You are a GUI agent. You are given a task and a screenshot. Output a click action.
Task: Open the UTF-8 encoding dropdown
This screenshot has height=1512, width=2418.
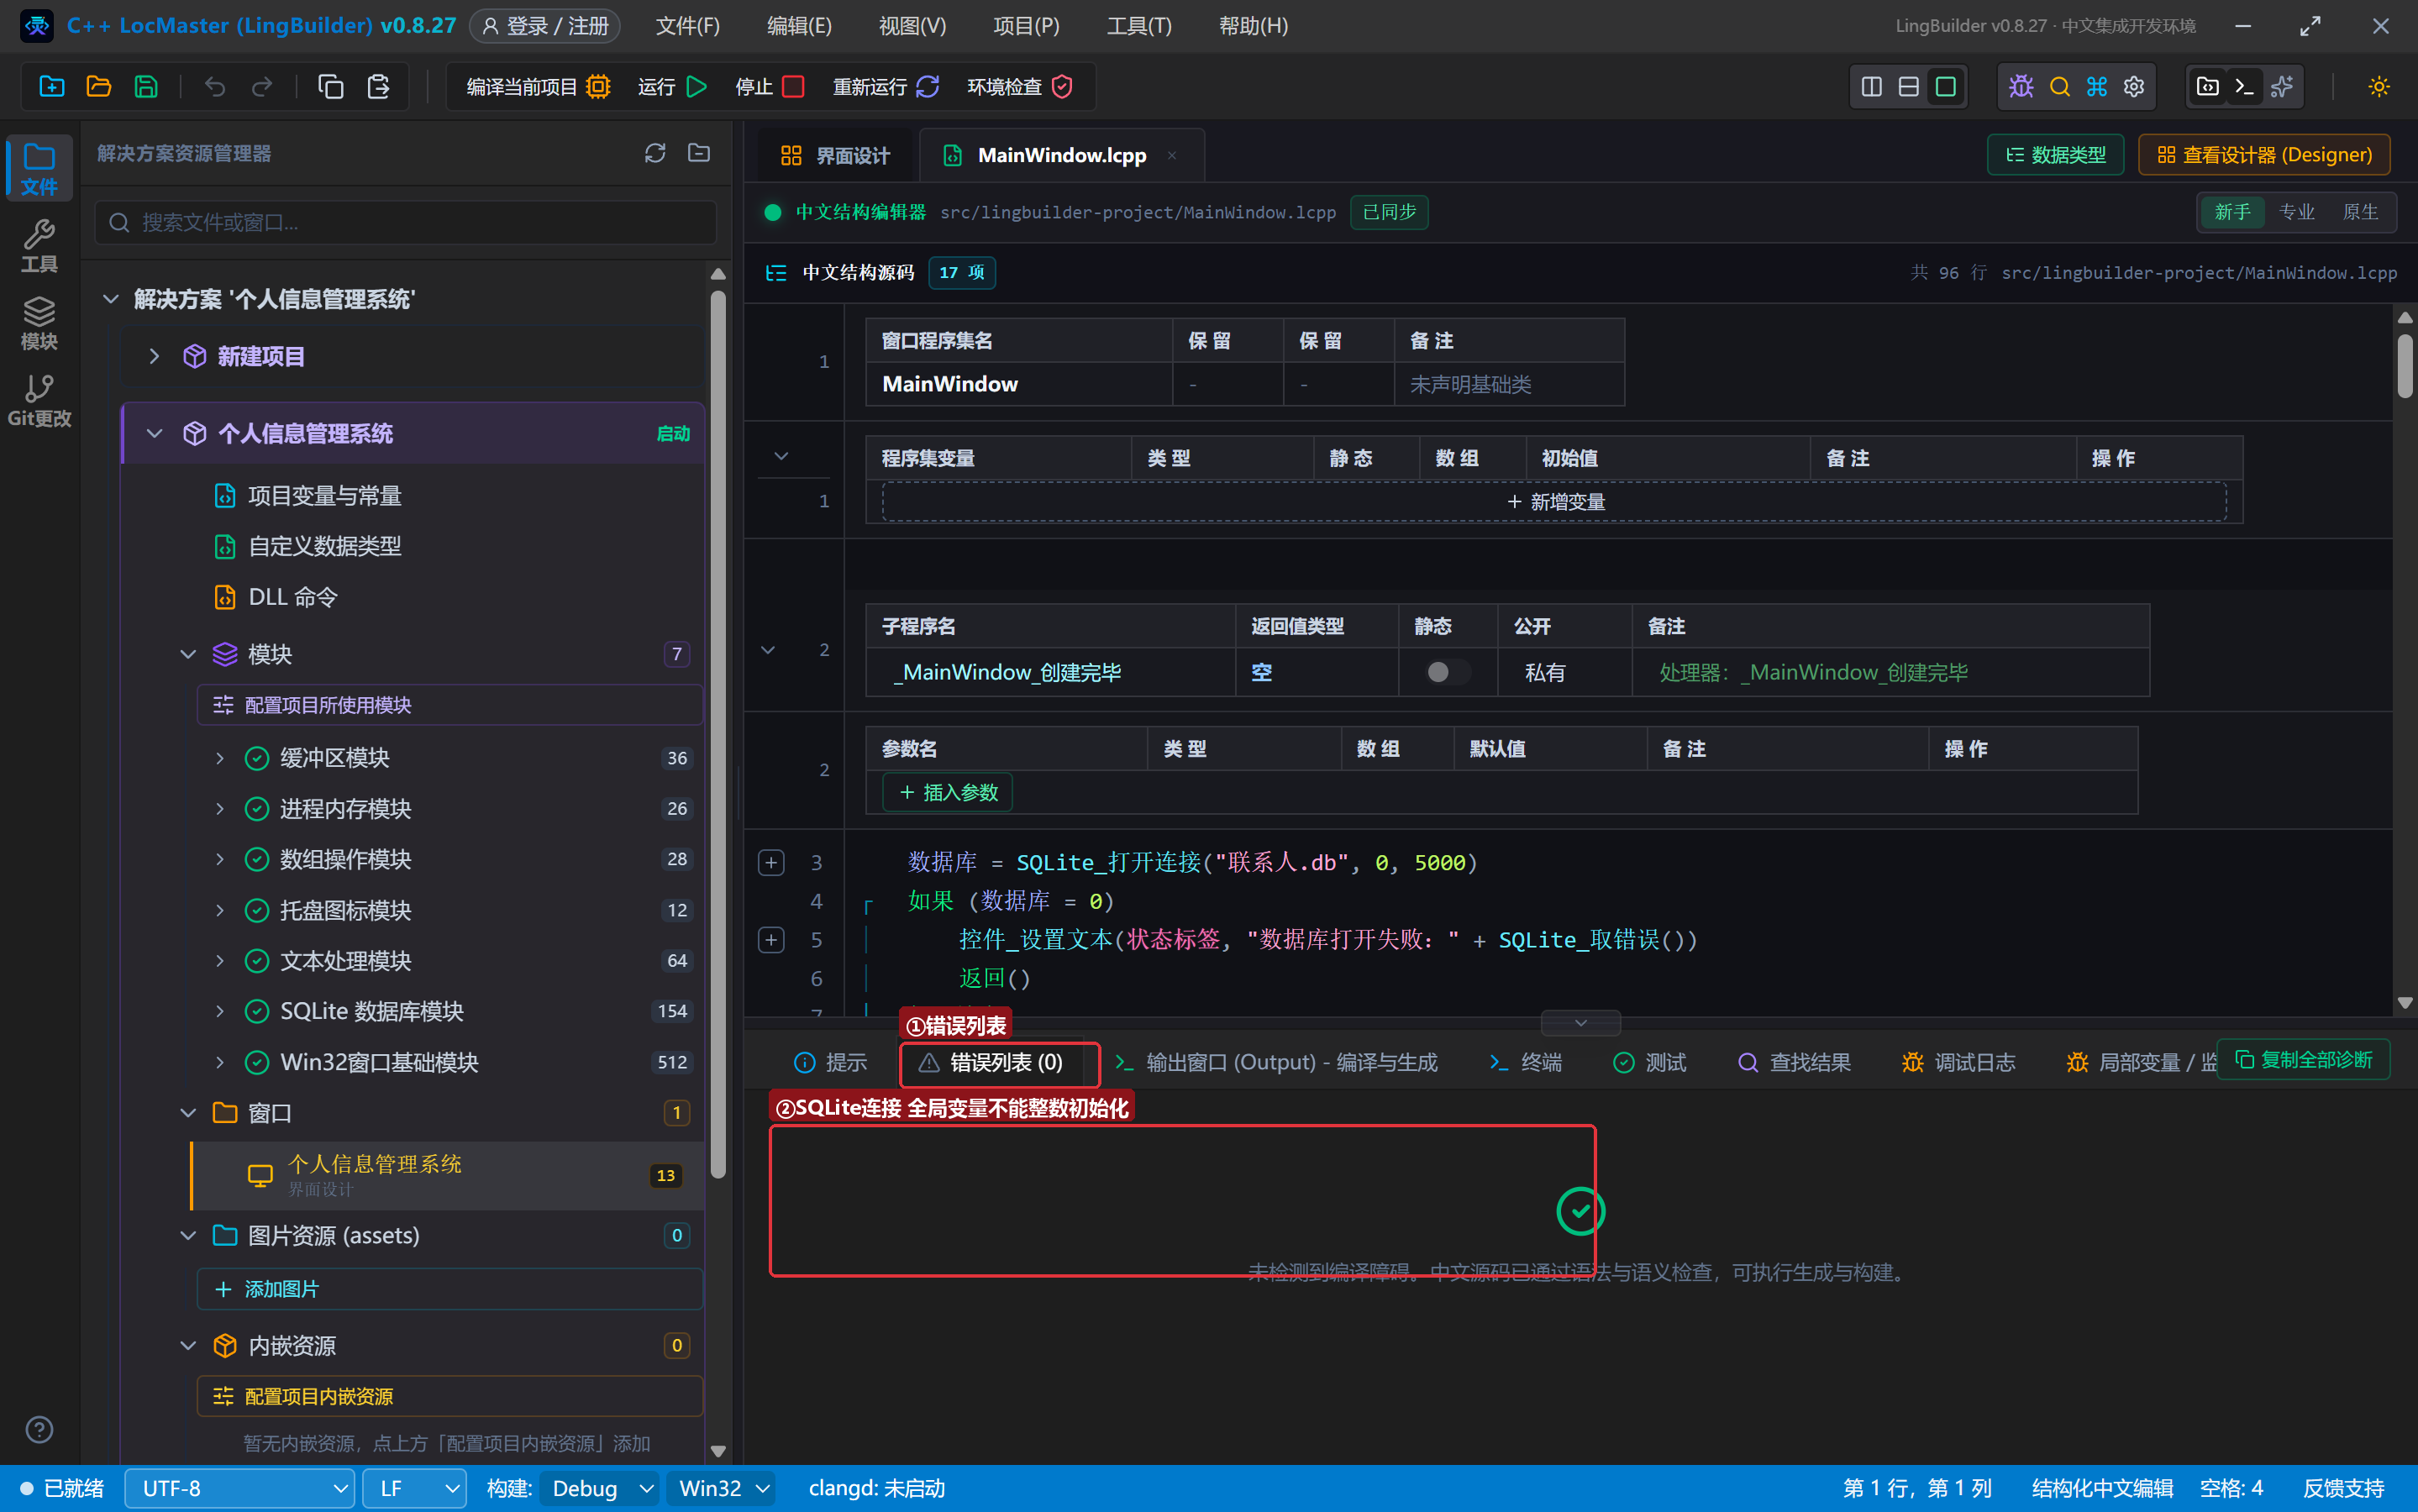(x=240, y=1488)
